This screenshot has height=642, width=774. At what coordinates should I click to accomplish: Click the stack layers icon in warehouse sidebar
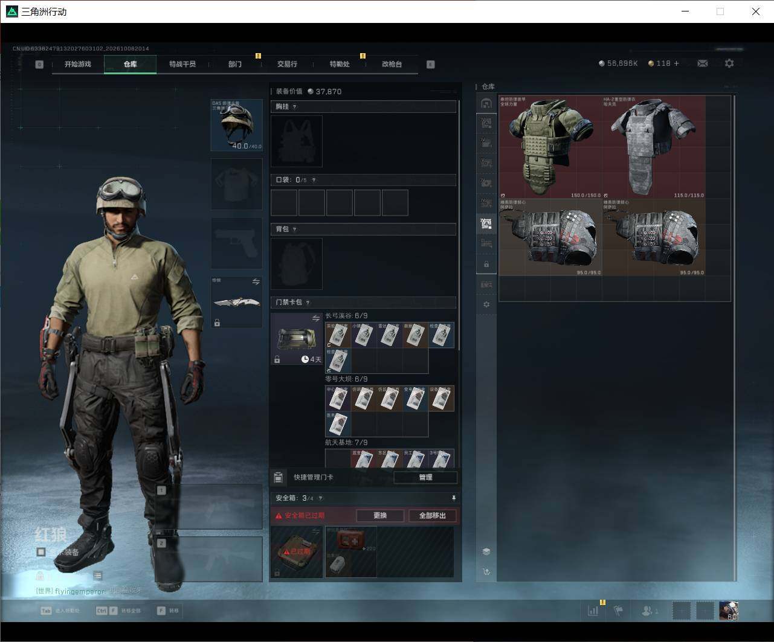click(x=486, y=551)
